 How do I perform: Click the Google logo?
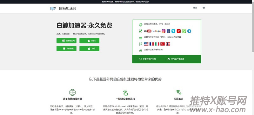pyautogui.click(x=157, y=31)
